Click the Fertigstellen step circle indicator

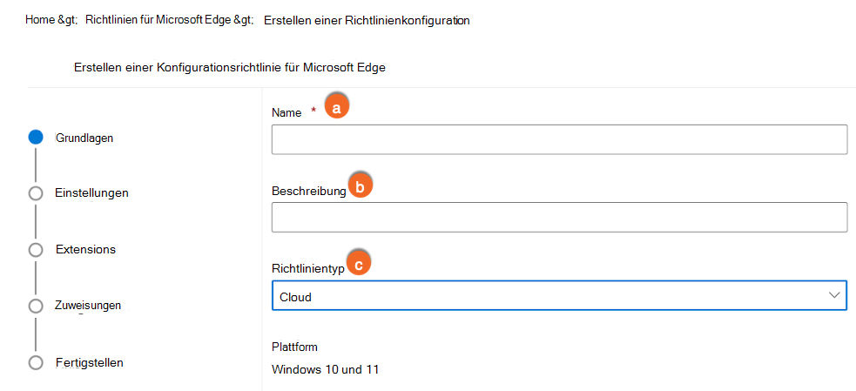tap(36, 362)
